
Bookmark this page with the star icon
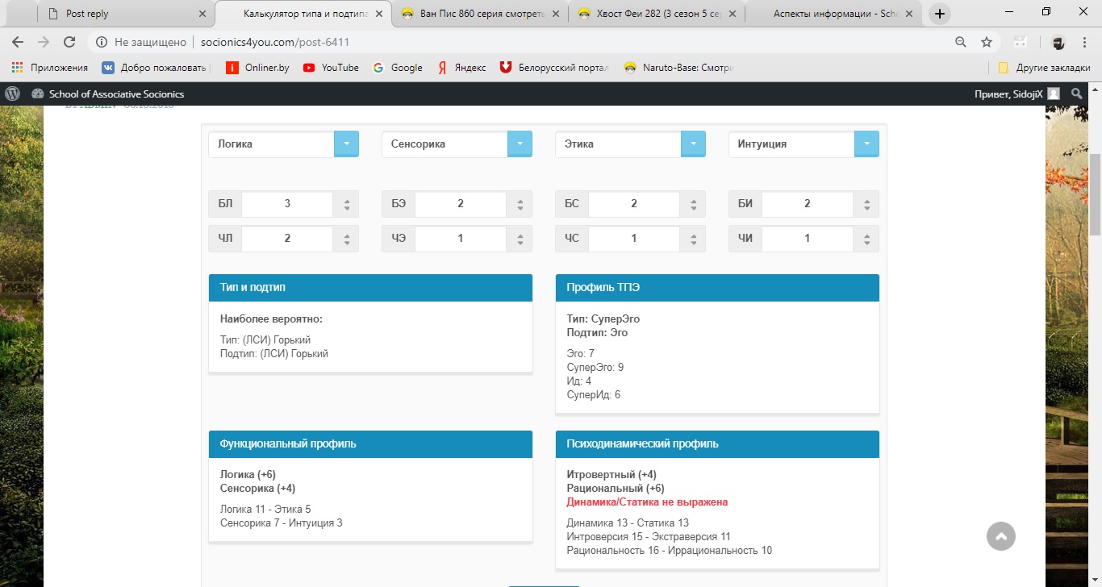pyautogui.click(x=987, y=42)
